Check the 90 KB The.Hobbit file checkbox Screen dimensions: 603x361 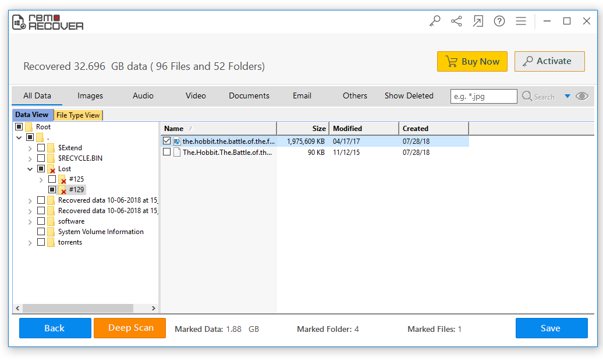[x=166, y=152]
